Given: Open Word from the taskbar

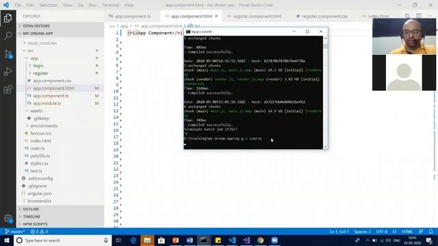Looking at the screenshot, I should [x=190, y=240].
